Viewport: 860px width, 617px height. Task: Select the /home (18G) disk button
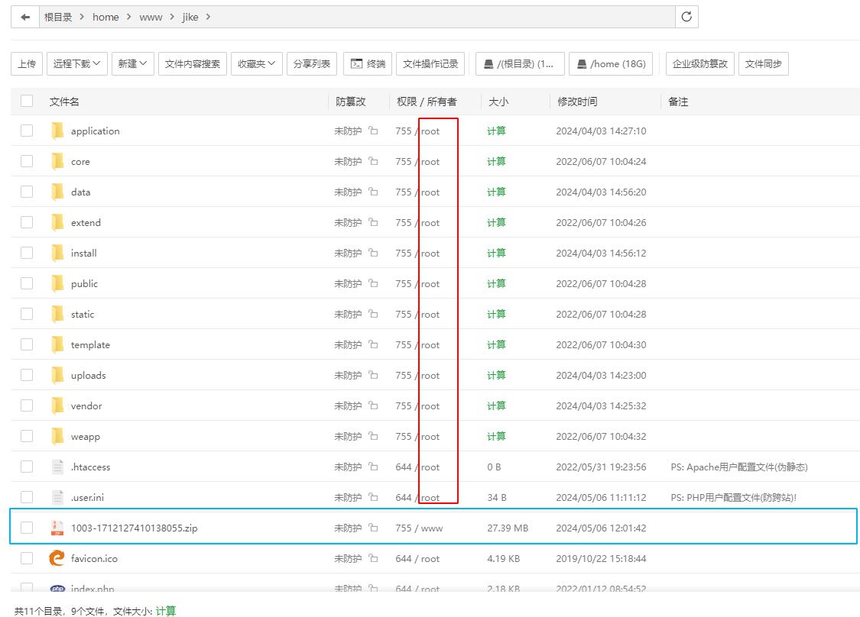point(611,63)
